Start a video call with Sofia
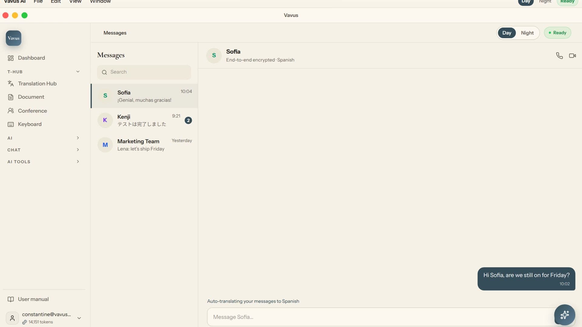 (x=572, y=56)
